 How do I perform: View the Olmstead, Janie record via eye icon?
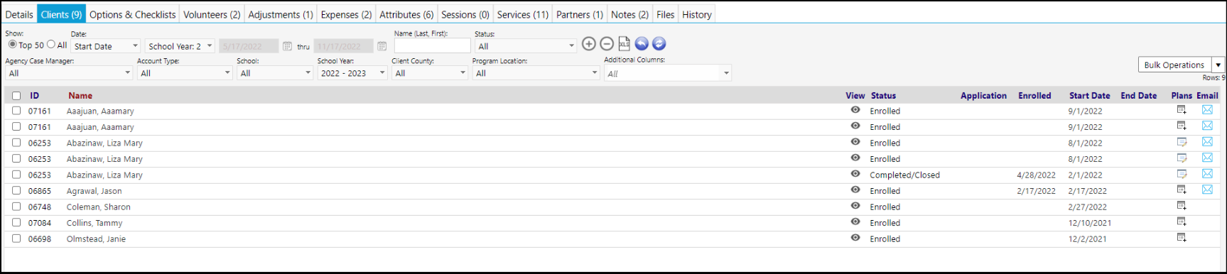[855, 238]
